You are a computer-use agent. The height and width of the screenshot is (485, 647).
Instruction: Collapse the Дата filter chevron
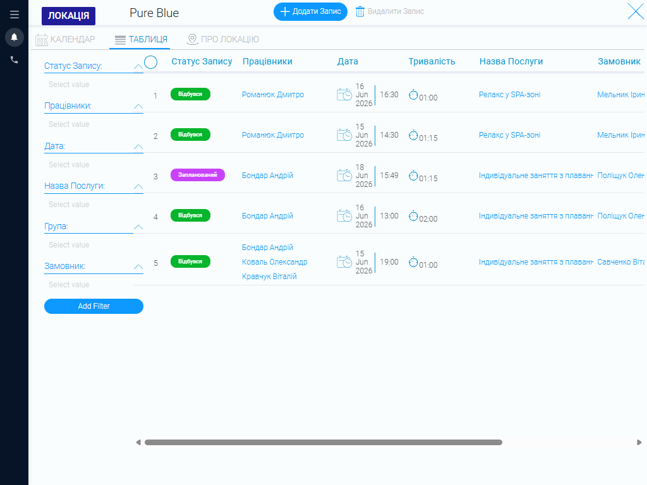pyautogui.click(x=138, y=147)
